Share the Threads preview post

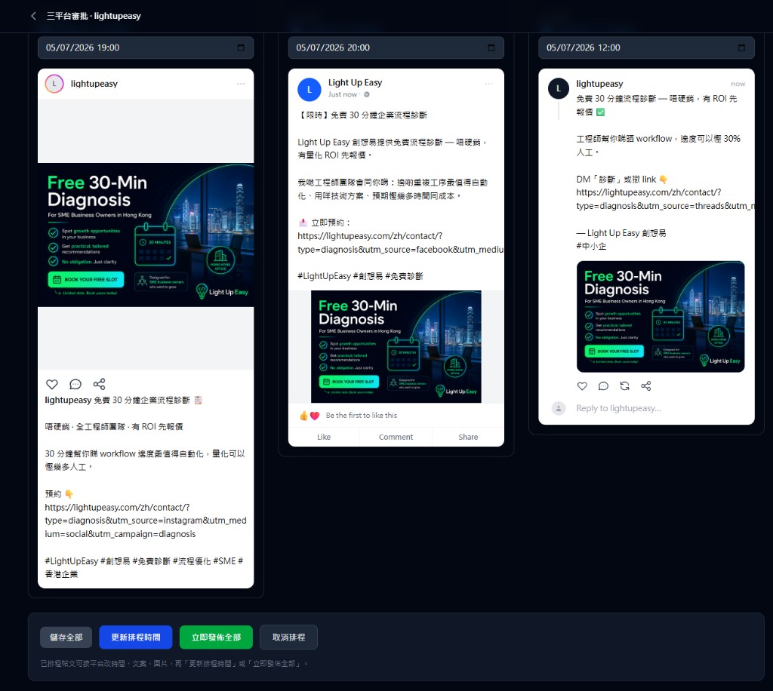click(x=646, y=386)
